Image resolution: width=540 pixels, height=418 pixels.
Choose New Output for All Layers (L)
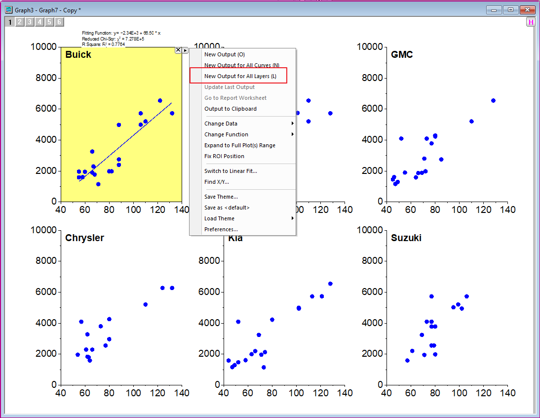[243, 76]
